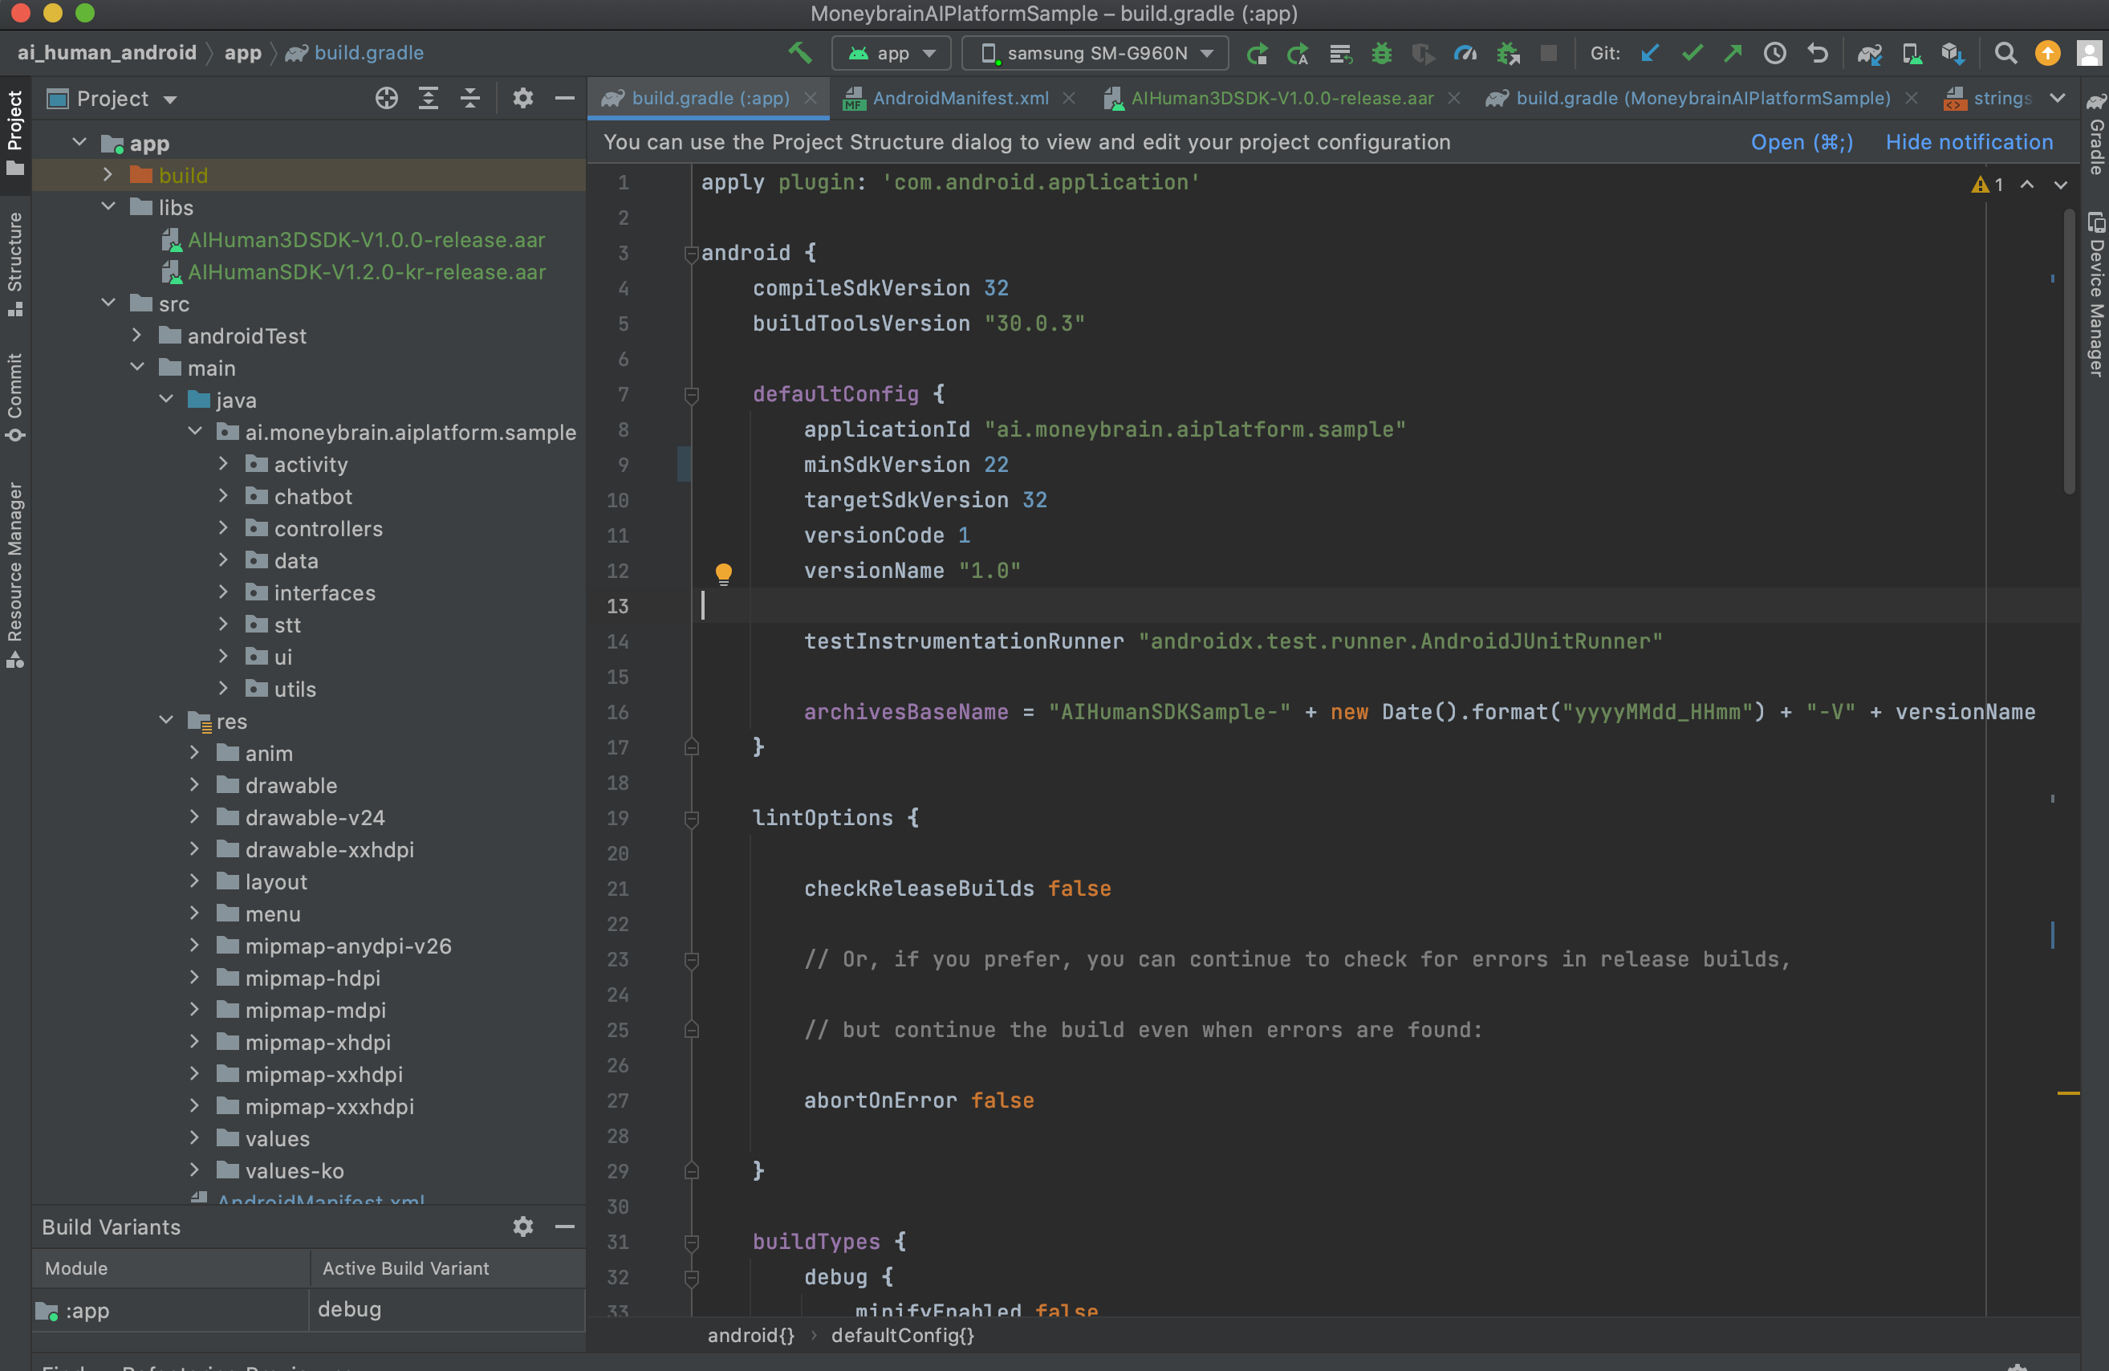The height and width of the screenshot is (1371, 2109).
Task: Click the editor vertical scrollbar thumb
Action: 2069,350
